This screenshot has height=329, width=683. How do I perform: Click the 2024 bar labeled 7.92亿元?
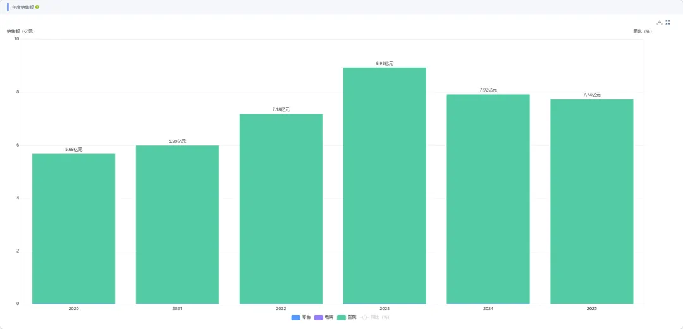pos(488,199)
